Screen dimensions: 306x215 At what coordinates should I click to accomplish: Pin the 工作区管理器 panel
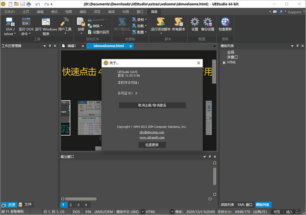click(x=50, y=46)
